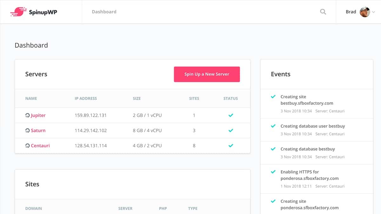The image size is (381, 214).
Task: Click the Brad username text
Action: point(351,12)
